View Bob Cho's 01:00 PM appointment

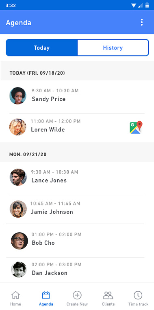coord(77,241)
